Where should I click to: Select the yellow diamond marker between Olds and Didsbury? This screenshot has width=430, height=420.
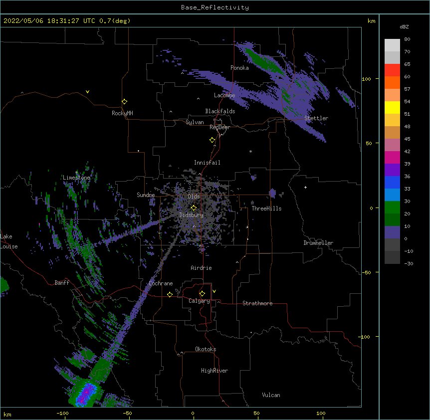[194, 208]
